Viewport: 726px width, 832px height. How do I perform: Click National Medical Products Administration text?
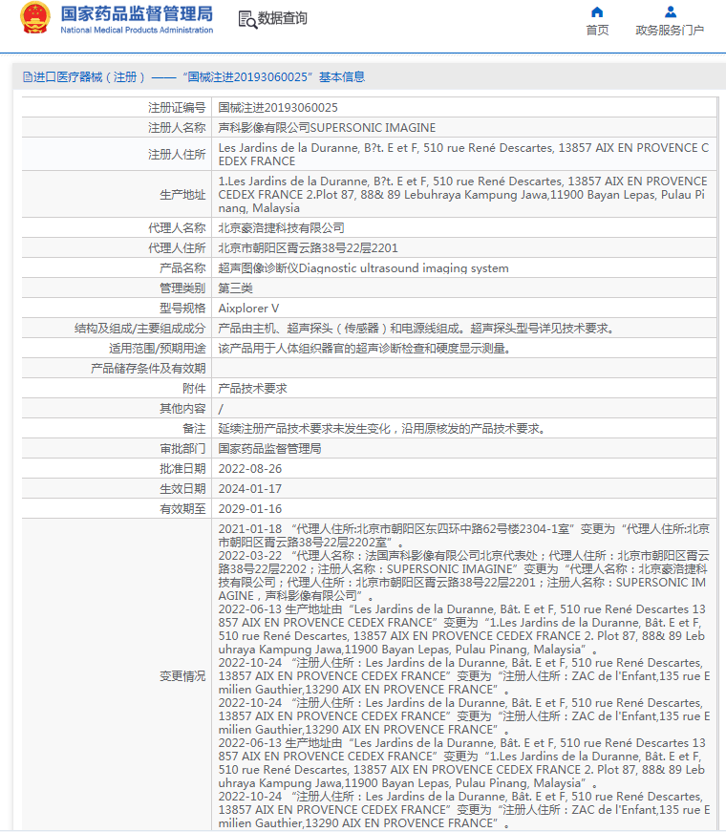[137, 30]
